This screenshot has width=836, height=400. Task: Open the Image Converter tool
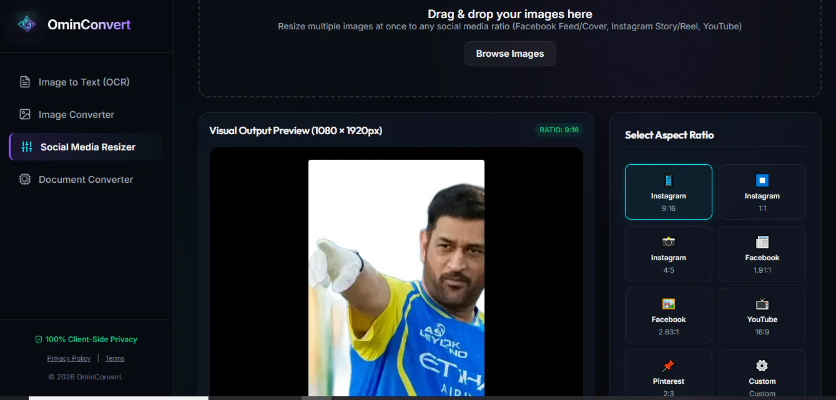86,114
